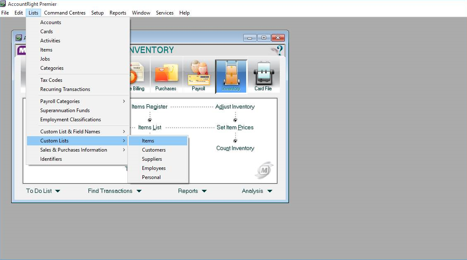Choose Employment Classifications menu entry

click(x=78, y=120)
